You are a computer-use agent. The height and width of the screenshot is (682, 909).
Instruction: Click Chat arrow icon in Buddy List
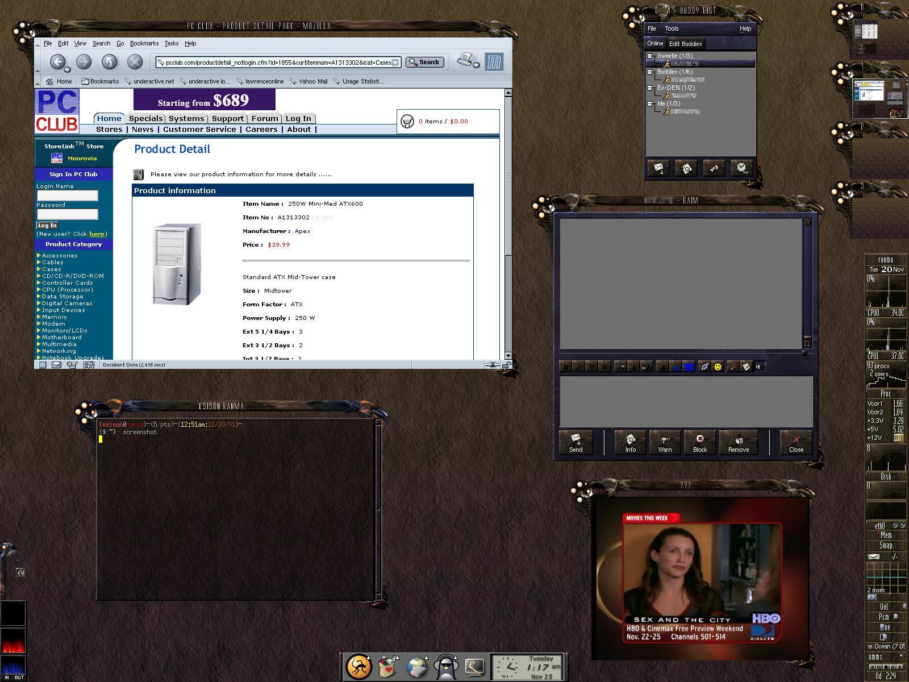coord(714,168)
